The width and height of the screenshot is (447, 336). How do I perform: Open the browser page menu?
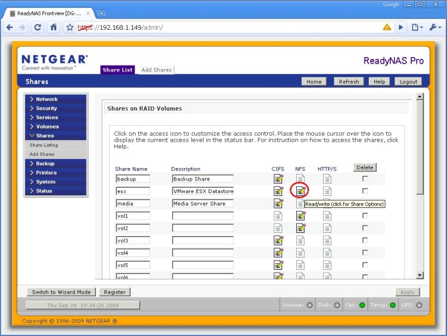(417, 27)
